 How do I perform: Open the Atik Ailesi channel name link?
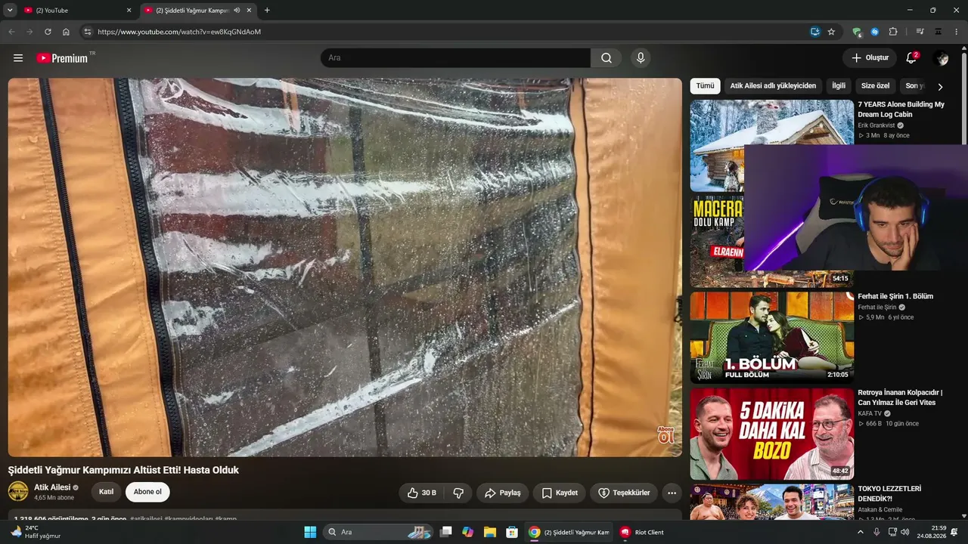coord(52,487)
